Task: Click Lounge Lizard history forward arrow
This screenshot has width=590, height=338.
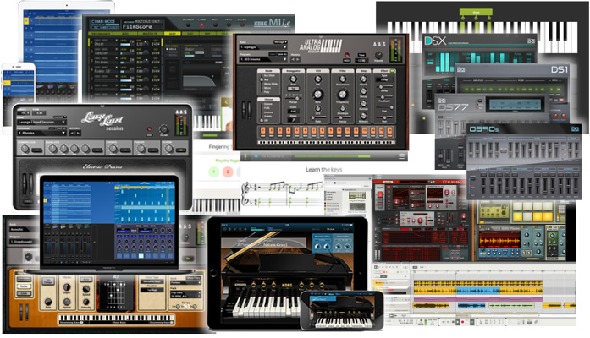Action: (78, 133)
